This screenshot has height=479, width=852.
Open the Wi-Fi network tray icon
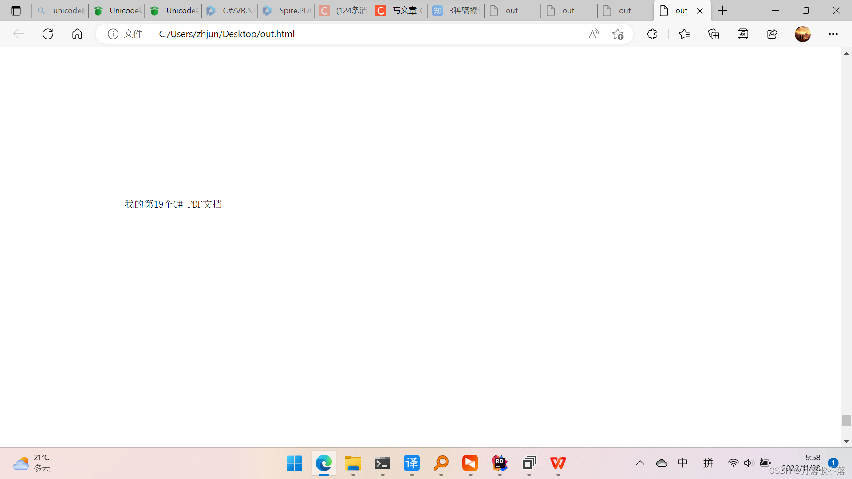point(733,463)
